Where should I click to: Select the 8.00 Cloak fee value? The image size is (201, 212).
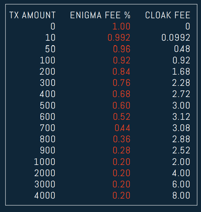point(181,195)
